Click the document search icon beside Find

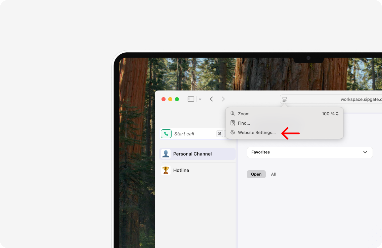tap(233, 123)
